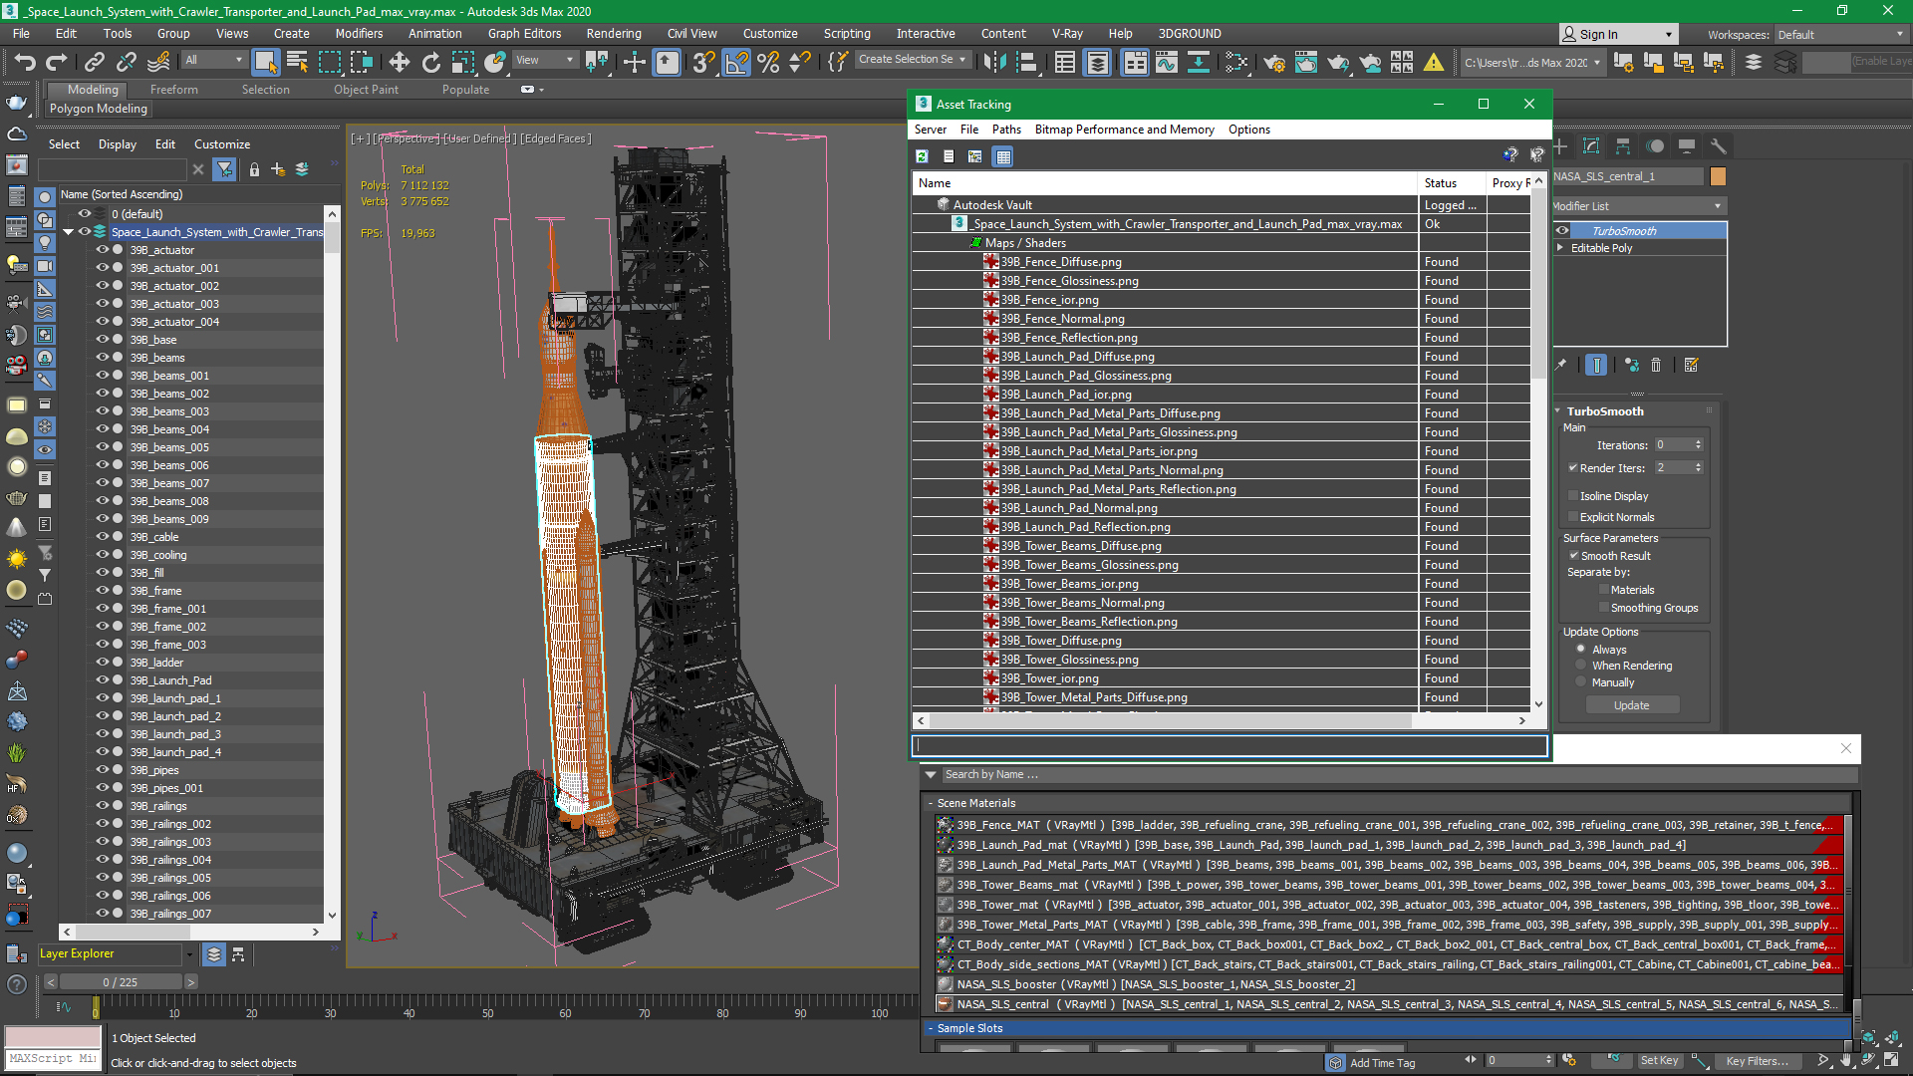This screenshot has width=1913, height=1076.
Task: Enable Separate by Smoothing Groups checkbox
Action: pyautogui.click(x=1603, y=607)
